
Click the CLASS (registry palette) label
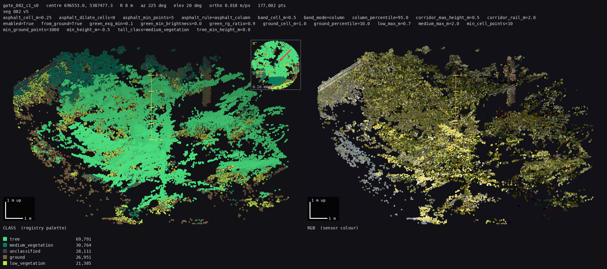35,228
